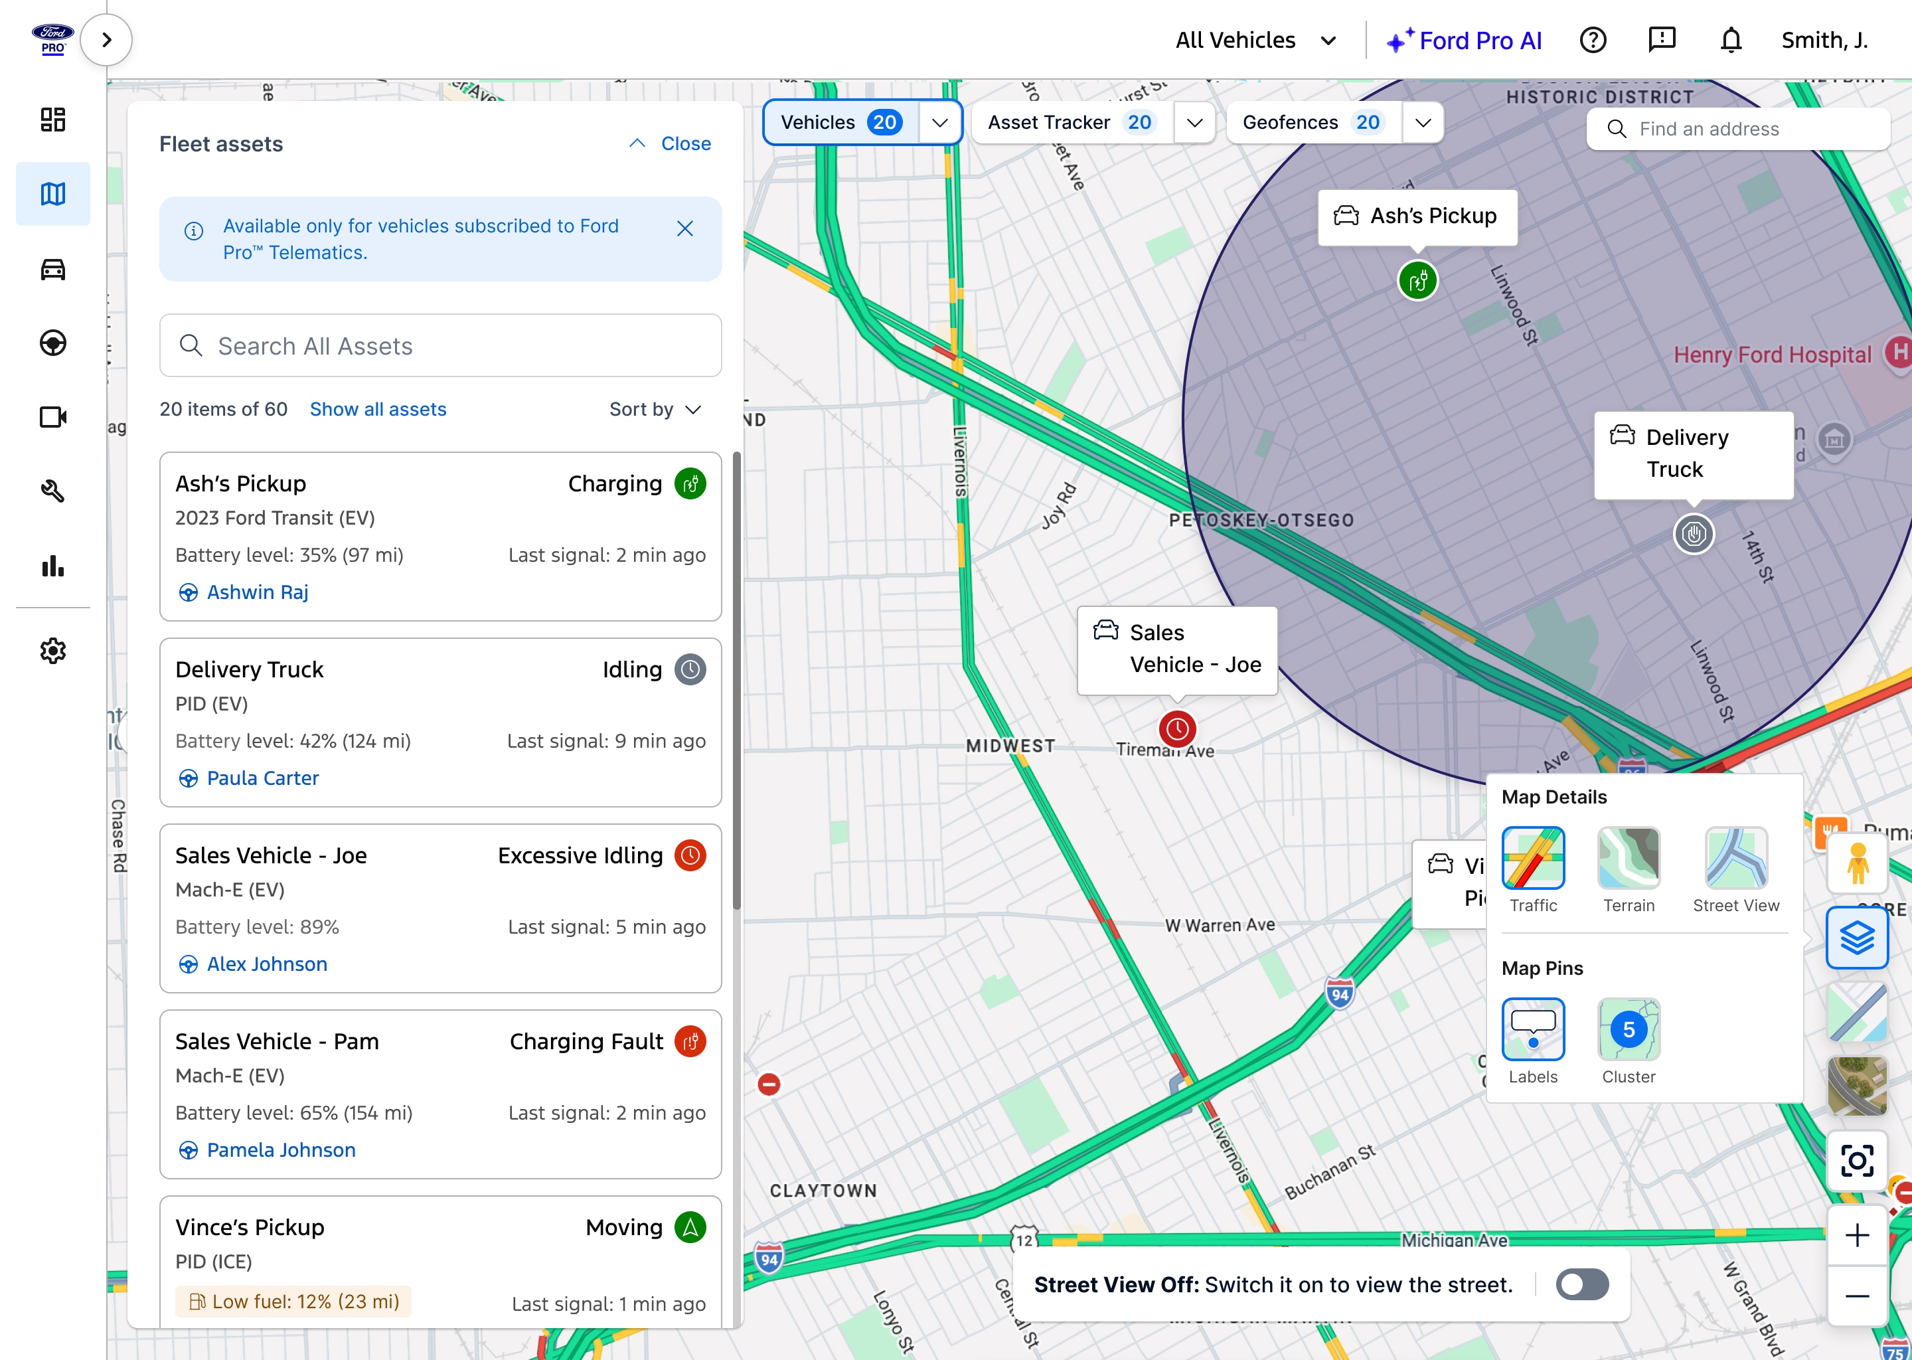Toggle the Street View switch on
The height and width of the screenshot is (1360, 1912).
coord(1582,1285)
